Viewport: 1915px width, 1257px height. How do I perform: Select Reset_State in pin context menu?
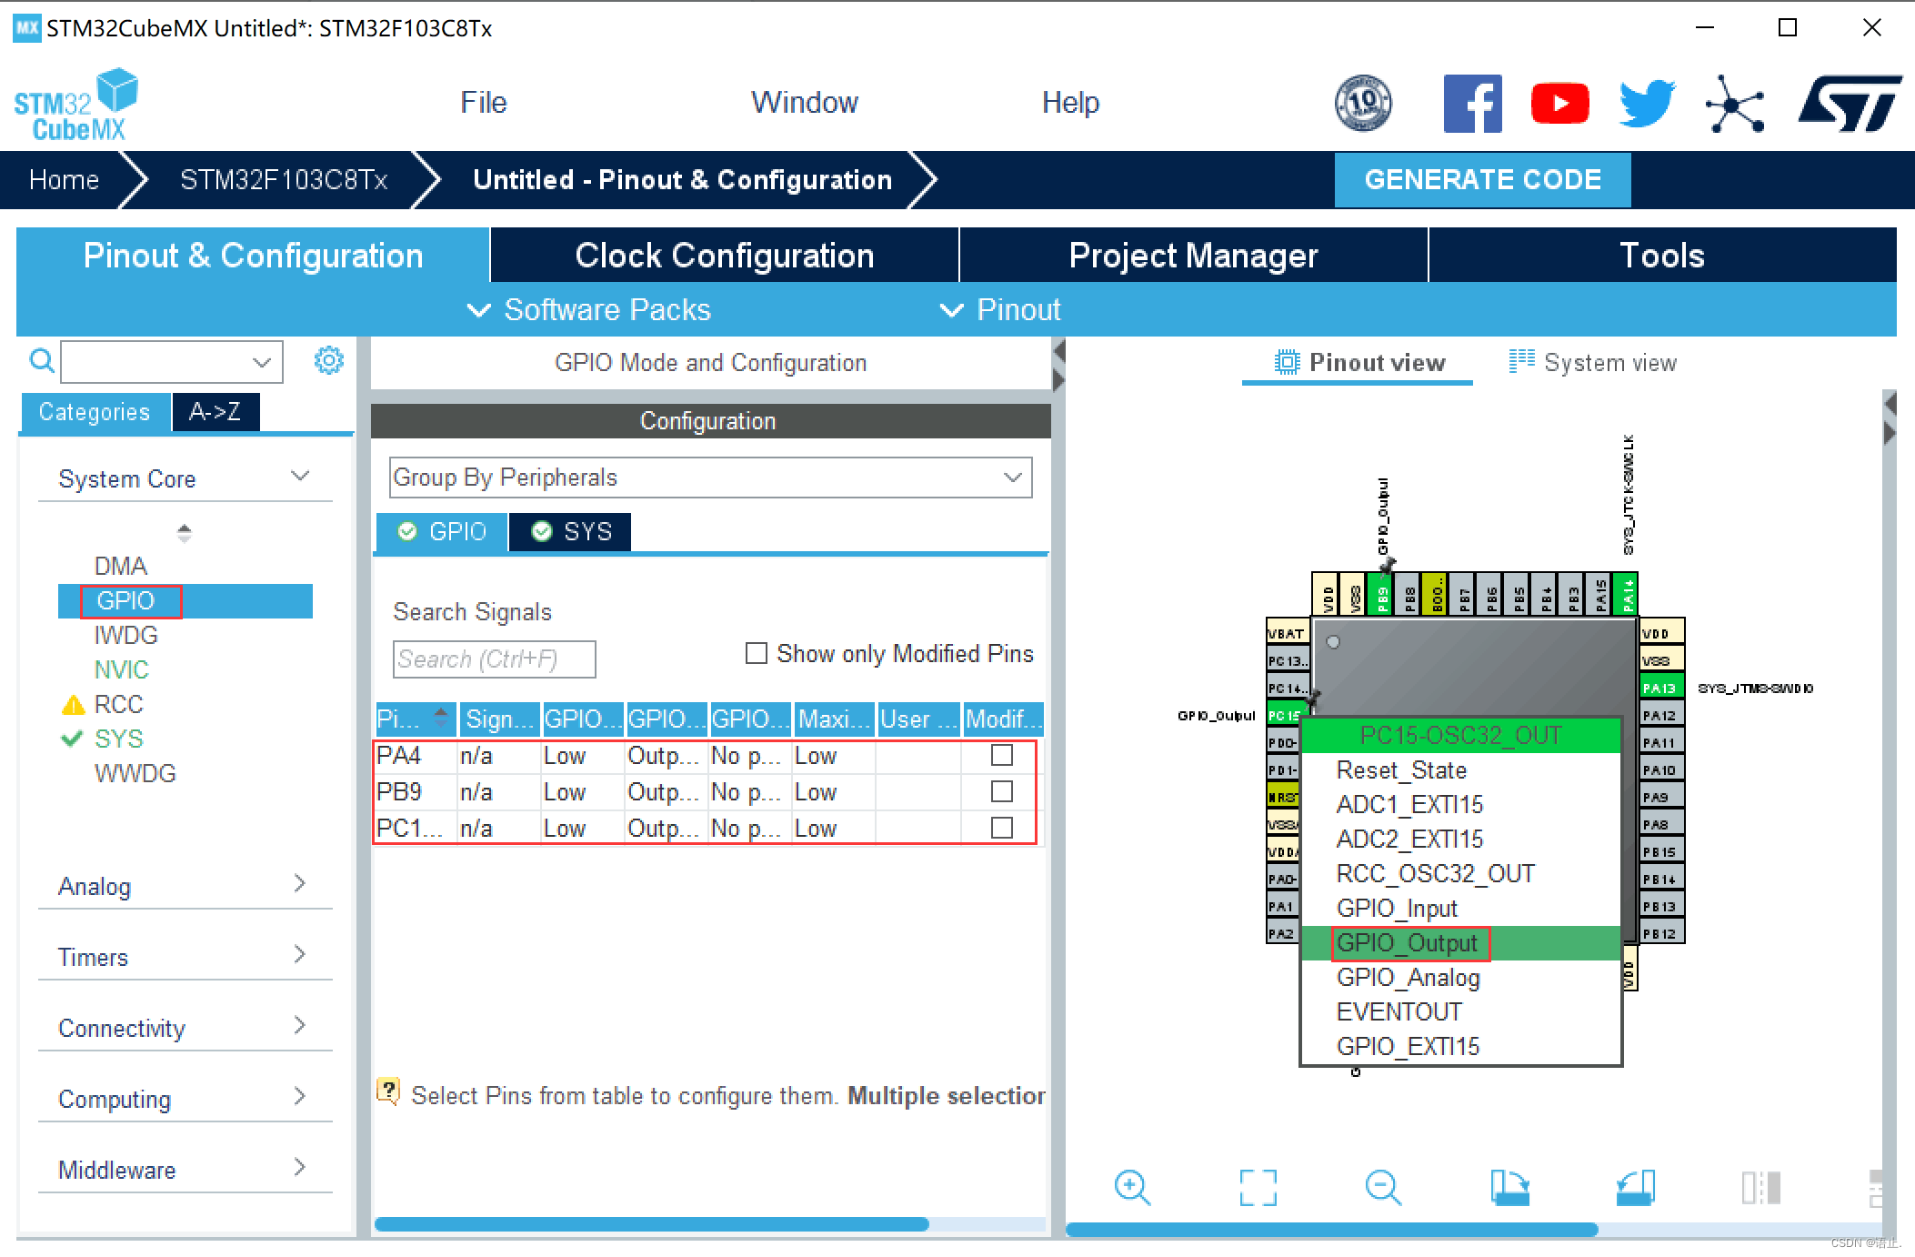[x=1461, y=770]
